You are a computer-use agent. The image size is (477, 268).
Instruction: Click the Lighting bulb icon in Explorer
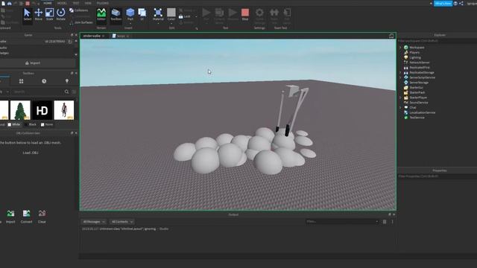tap(405, 57)
